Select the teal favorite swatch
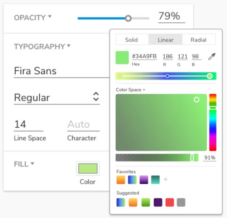 click(155, 180)
